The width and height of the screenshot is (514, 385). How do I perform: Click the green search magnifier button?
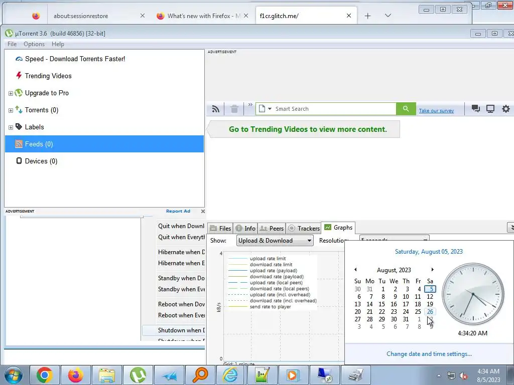(406, 109)
